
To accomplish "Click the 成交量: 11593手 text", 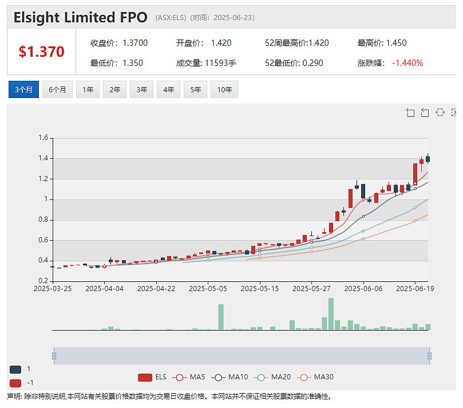I will [206, 63].
